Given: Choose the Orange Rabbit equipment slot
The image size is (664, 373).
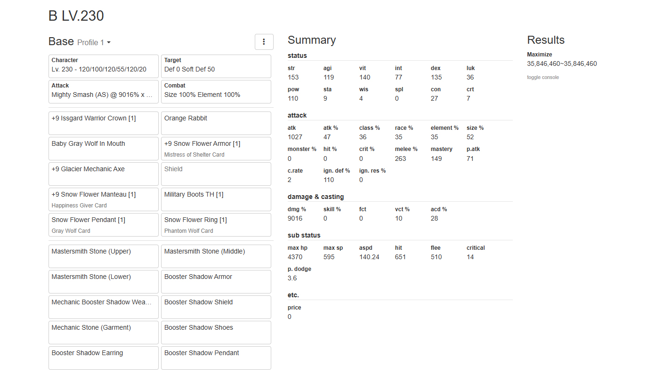Looking at the screenshot, I should coord(216,123).
